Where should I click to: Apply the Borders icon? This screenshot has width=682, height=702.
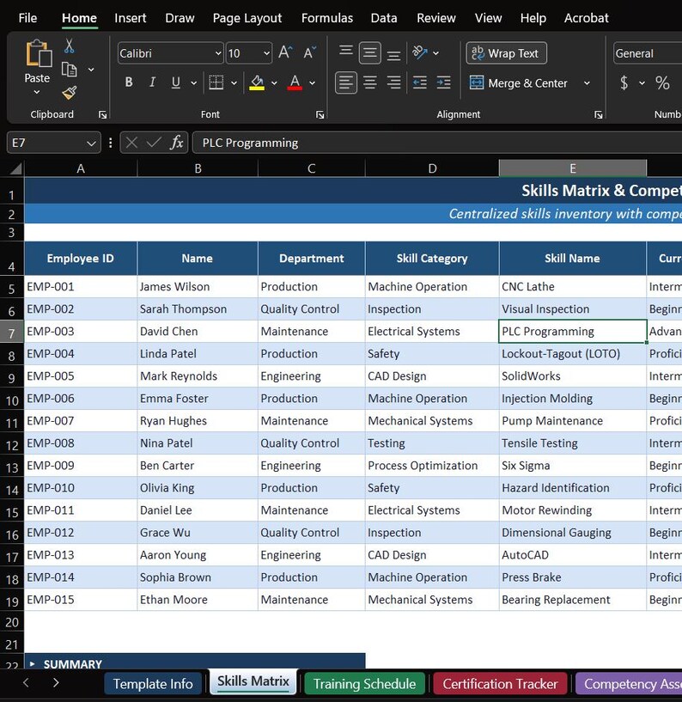pyautogui.click(x=216, y=82)
